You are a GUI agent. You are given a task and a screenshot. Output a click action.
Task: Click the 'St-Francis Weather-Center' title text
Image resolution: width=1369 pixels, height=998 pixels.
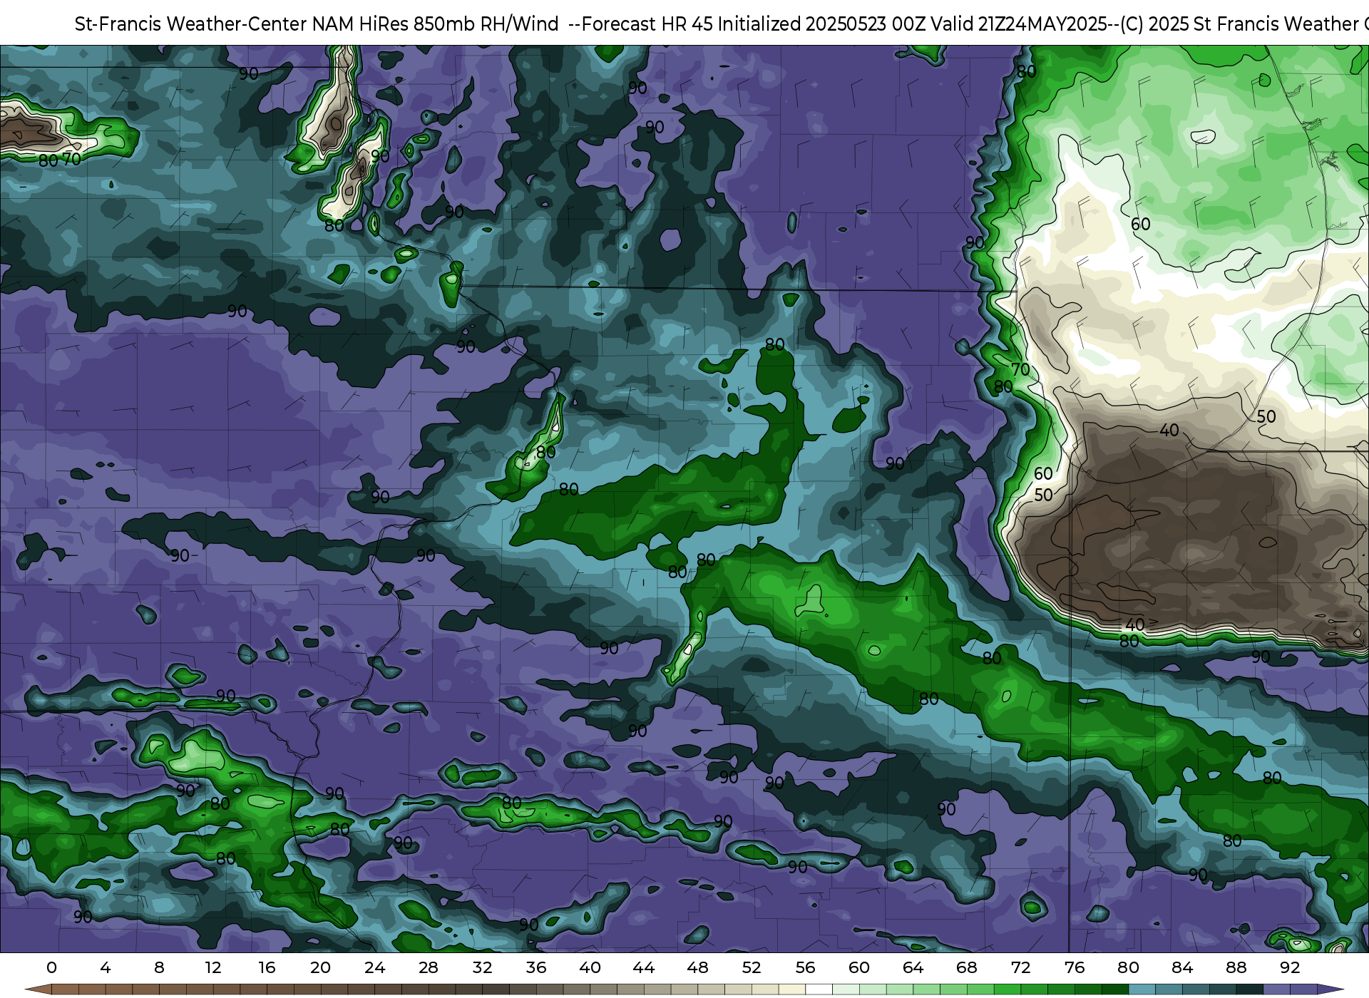(191, 24)
